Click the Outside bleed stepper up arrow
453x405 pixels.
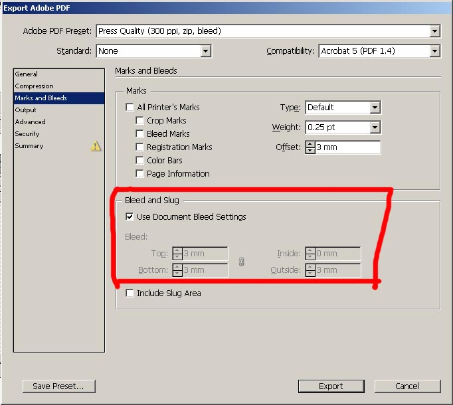310,267
